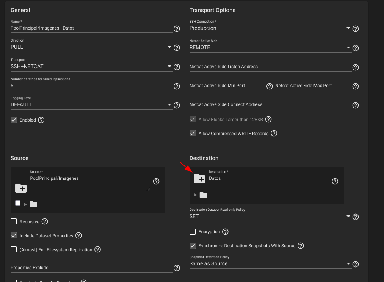Toggle Allow Blocks Larger than 128KB

pos(193,119)
